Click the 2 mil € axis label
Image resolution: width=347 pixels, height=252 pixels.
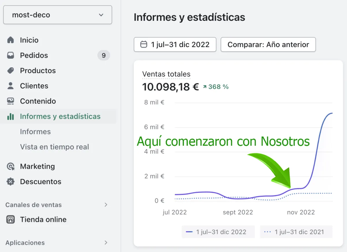click(x=154, y=176)
